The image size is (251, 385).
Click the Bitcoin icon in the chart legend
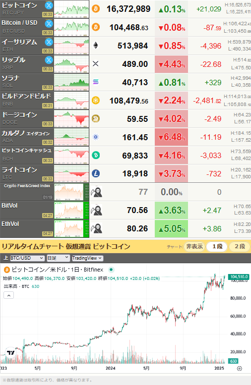pos(7,270)
